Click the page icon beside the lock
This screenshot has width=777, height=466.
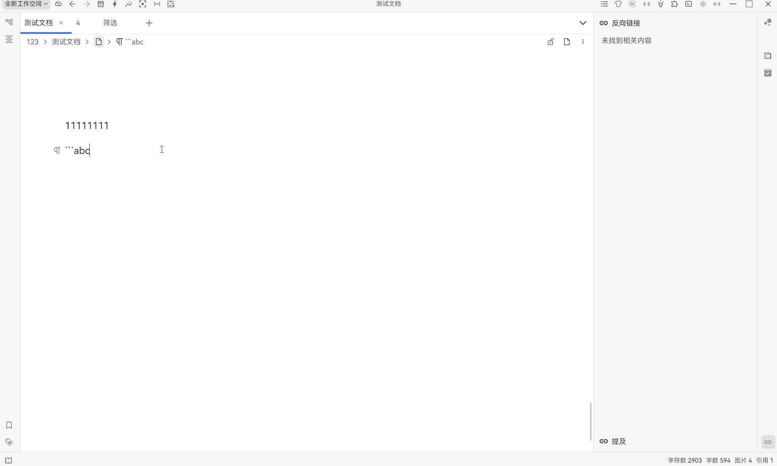click(567, 42)
